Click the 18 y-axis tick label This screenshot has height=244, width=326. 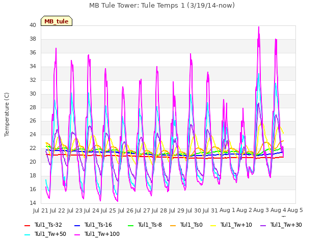click(x=33, y=175)
